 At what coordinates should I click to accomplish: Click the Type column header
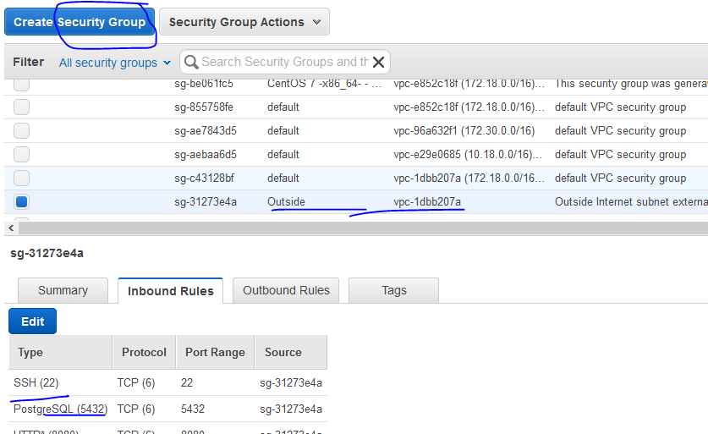point(61,352)
